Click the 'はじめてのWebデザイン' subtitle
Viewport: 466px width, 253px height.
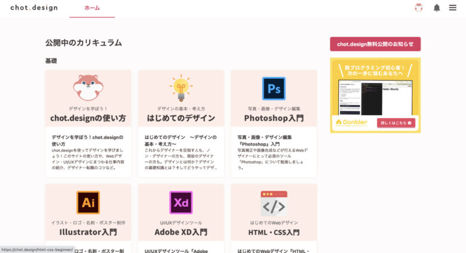click(x=274, y=223)
